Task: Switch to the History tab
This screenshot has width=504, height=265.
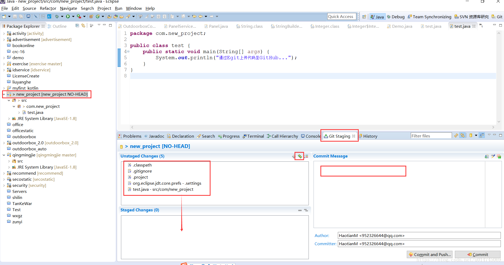Action: [368, 136]
